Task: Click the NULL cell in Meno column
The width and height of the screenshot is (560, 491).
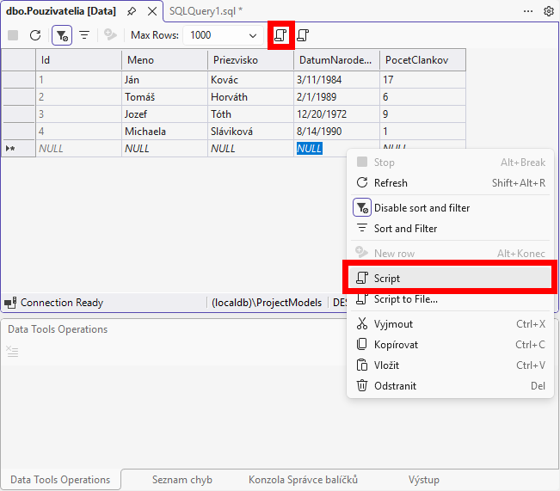Action: pyautogui.click(x=164, y=148)
